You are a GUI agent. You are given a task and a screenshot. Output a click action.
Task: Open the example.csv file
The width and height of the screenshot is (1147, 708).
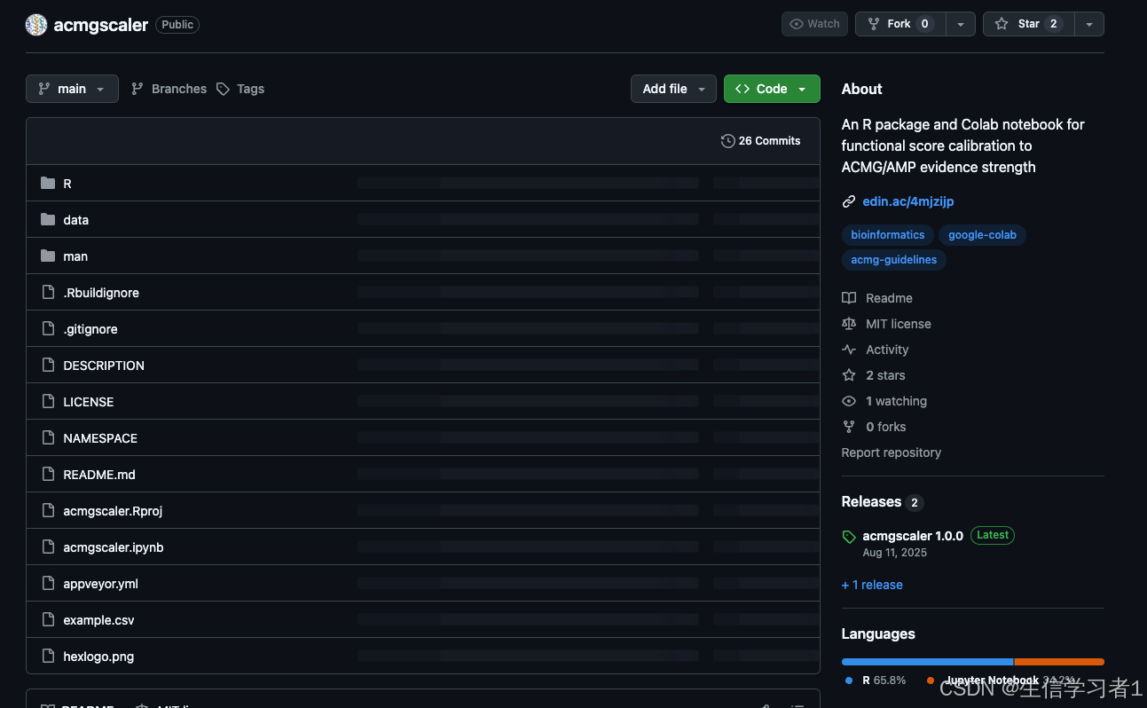(98, 620)
